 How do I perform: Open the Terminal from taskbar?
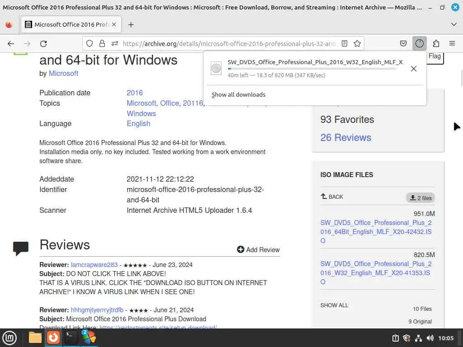(x=71, y=338)
